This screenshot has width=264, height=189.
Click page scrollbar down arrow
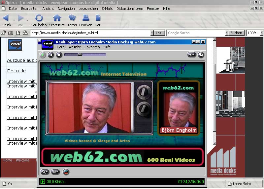pyautogui.click(x=214, y=143)
